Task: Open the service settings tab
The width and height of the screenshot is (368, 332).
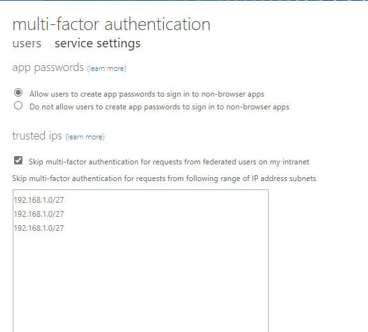Action: 98,43
